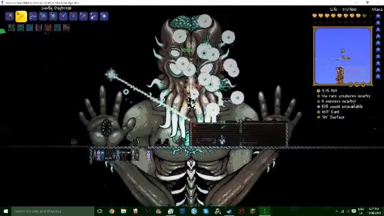Click the second teal buff icon
This screenshot has width=384, height=216.
coord(20,28)
